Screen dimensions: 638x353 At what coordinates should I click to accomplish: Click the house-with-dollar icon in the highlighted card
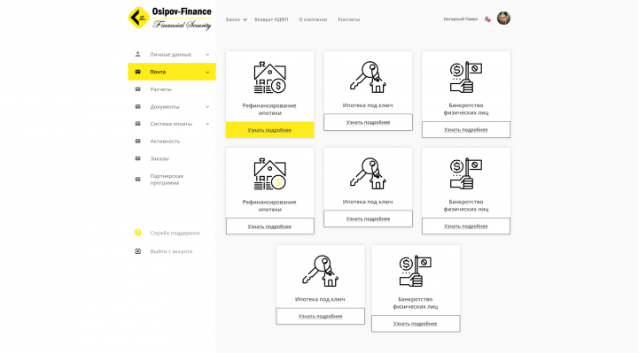[x=269, y=78]
